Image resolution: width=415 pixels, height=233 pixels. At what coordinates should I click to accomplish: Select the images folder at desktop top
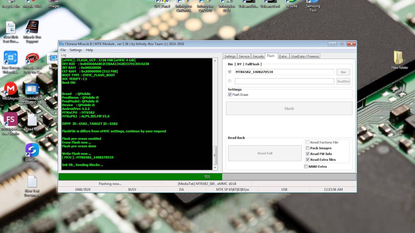[x=53, y=4]
